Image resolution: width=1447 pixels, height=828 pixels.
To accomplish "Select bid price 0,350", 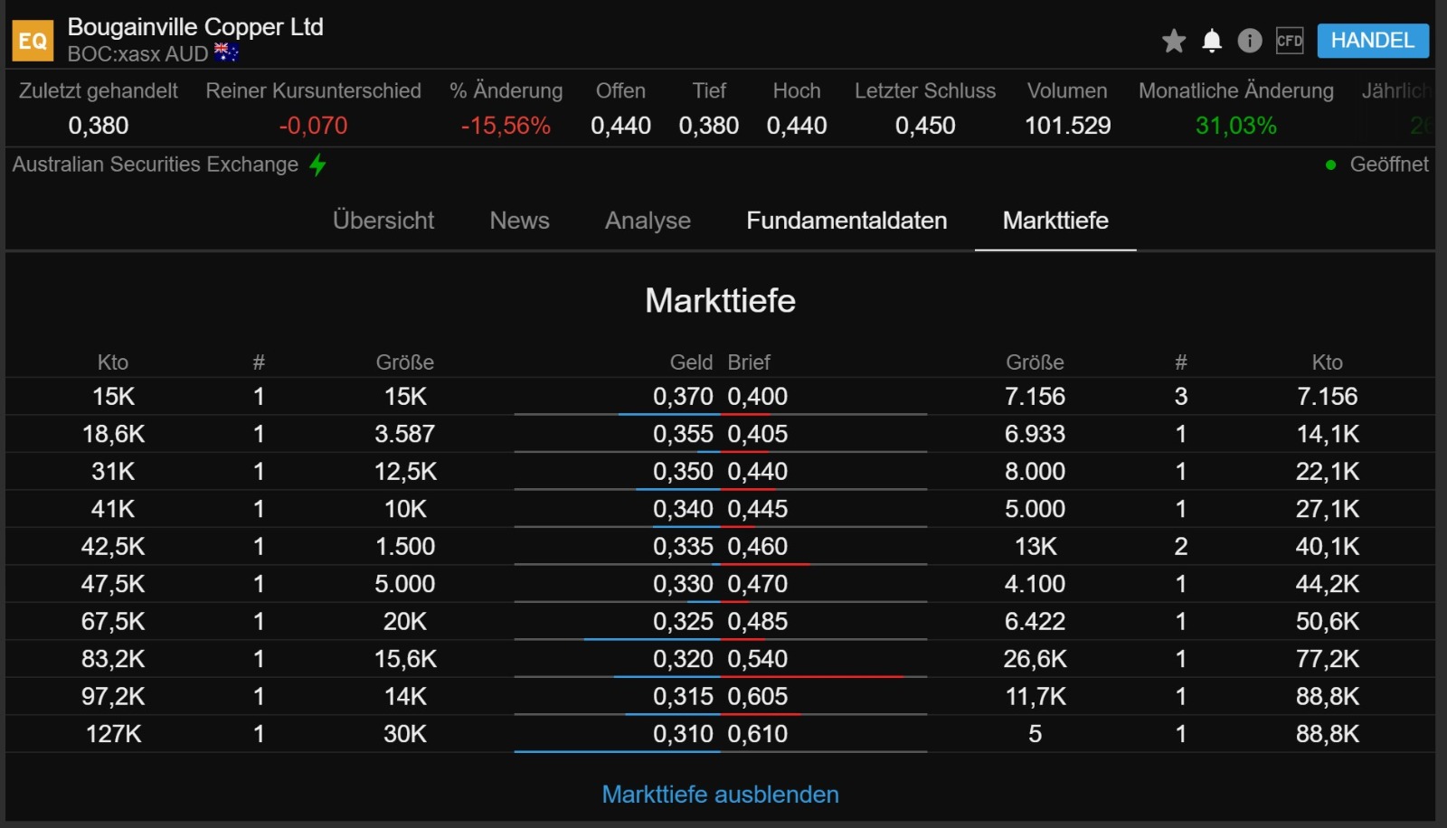I will click(x=683, y=472).
